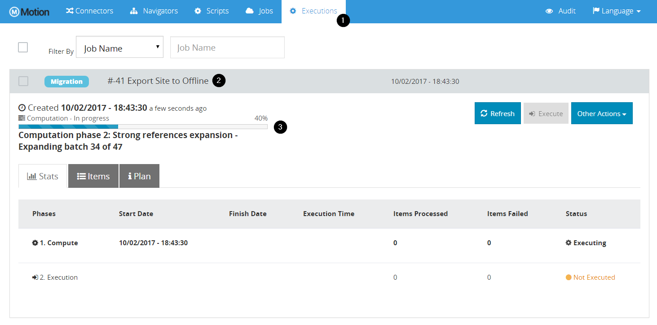
Task: Click the gear icon beside '1. Compute'
Action: click(x=35, y=243)
